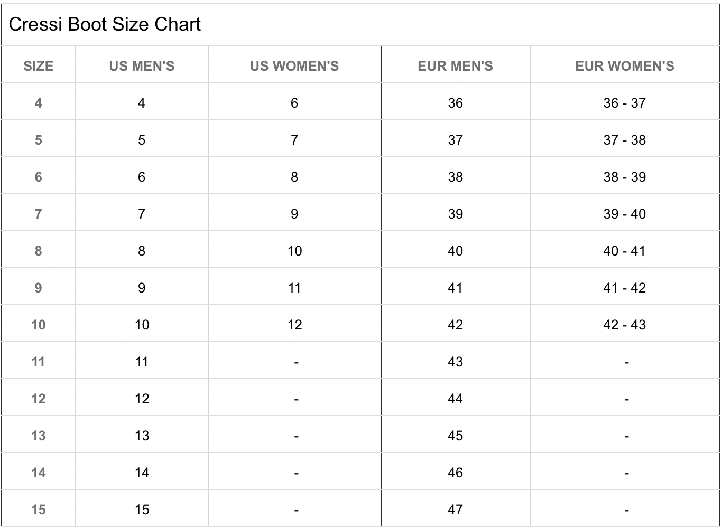The image size is (722, 528).
Task: Click US women's size 6 cell
Action: pos(294,103)
